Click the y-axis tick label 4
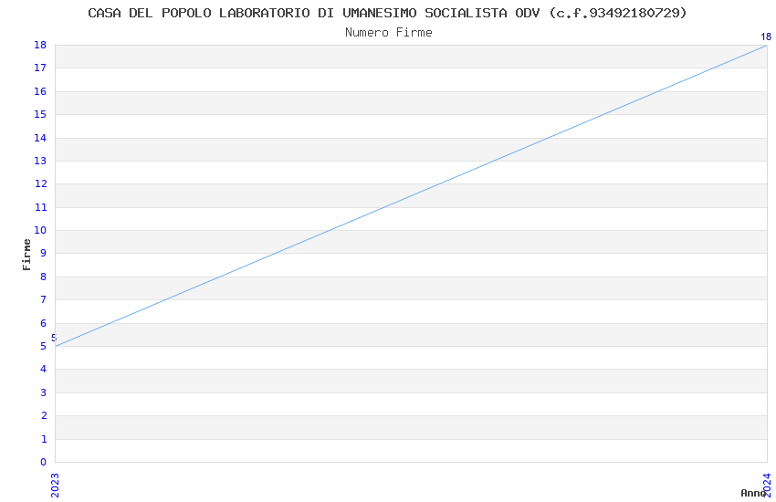 tap(44, 369)
